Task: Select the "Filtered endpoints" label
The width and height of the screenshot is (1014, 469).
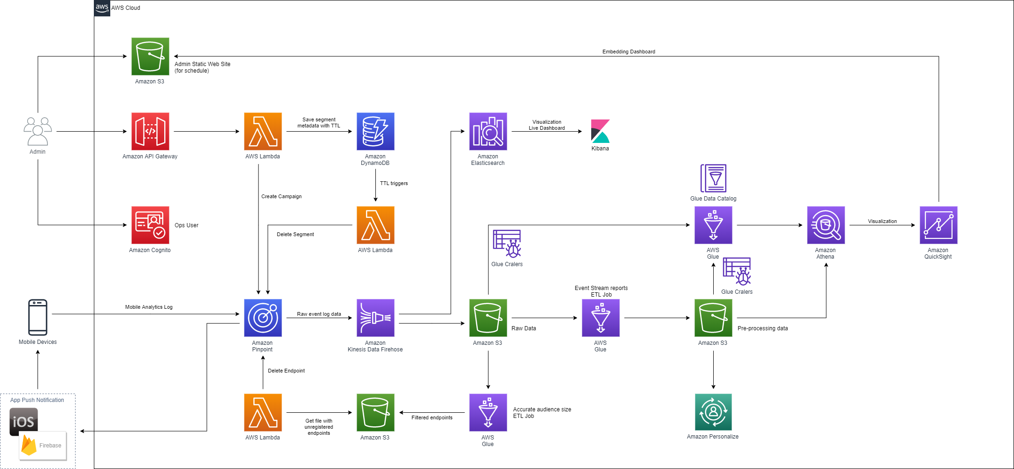Action: [x=432, y=417]
